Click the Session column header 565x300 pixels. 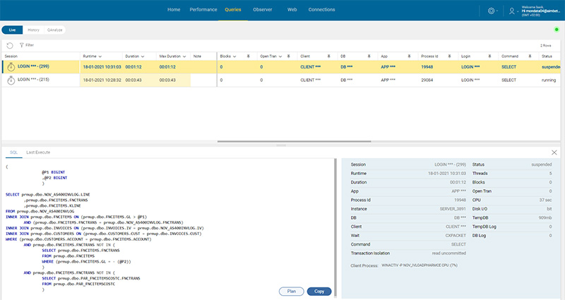point(11,56)
